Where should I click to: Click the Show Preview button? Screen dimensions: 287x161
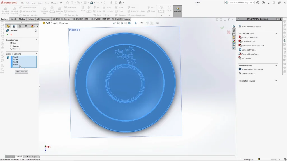(x=21, y=72)
